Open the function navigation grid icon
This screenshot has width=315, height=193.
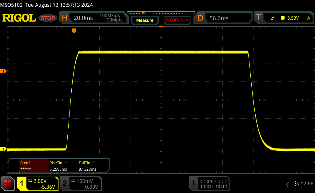pos(7,184)
